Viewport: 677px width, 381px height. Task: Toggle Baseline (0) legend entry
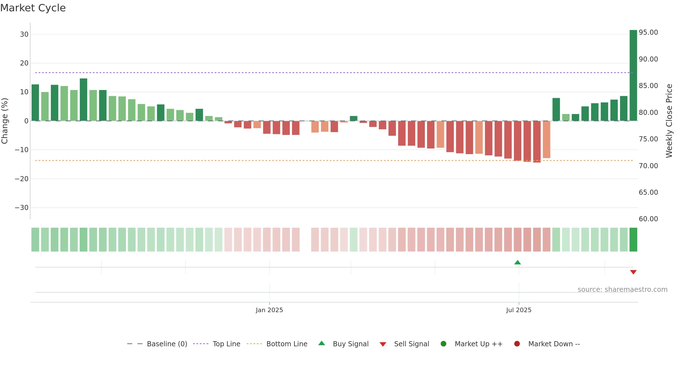157,344
